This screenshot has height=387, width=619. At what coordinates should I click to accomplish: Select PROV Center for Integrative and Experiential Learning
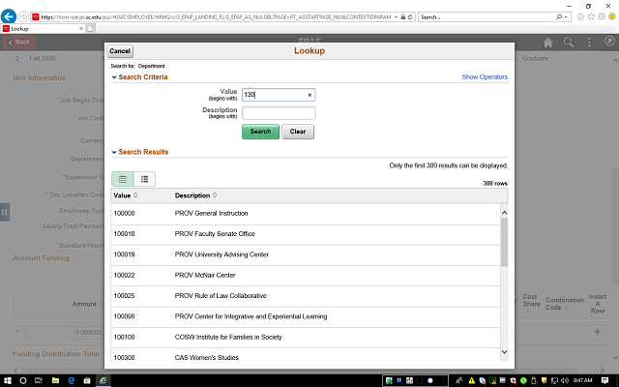(306, 316)
